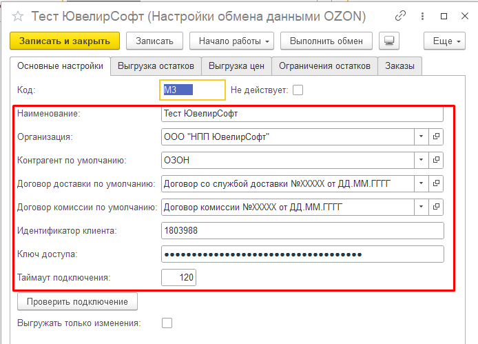Click the Договор комиссии value field
The width and height of the screenshot is (478, 344).
[x=287, y=207]
